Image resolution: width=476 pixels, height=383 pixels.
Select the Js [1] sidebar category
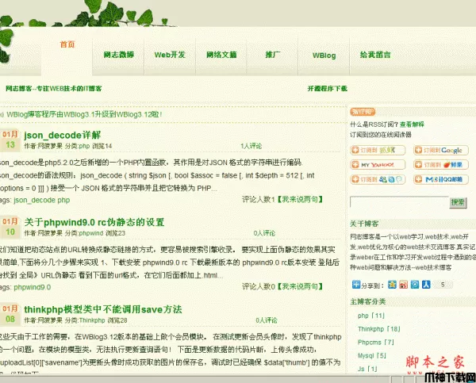(367, 369)
